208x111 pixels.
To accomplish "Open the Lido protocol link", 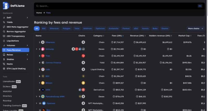I will pyautogui.click(x=48, y=69).
